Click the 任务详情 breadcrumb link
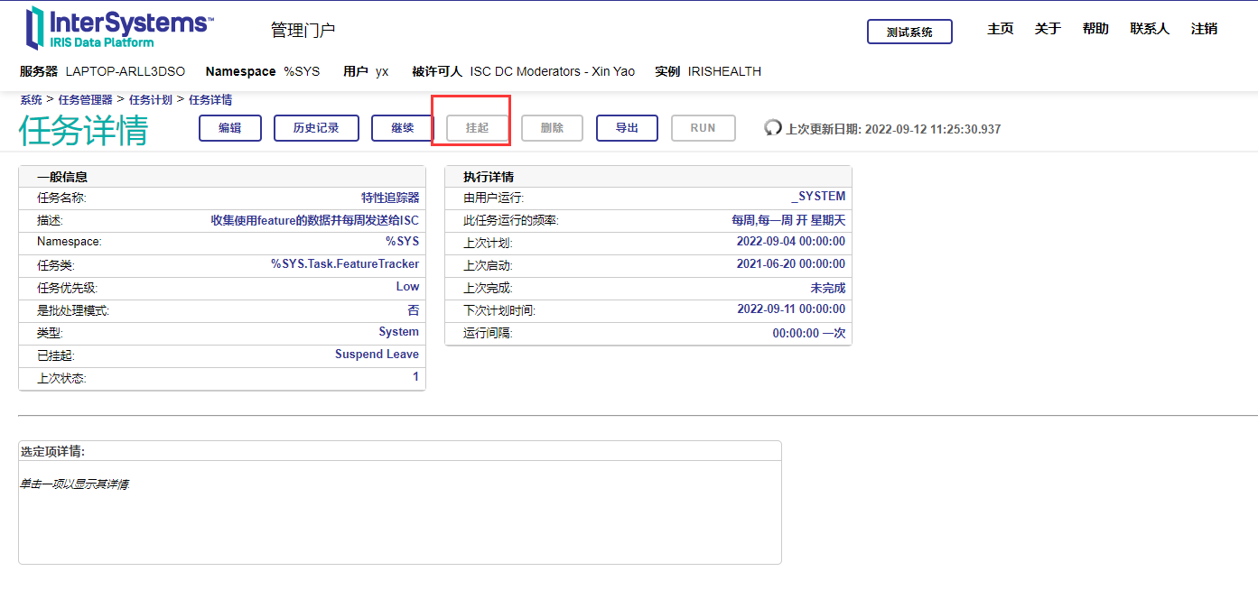Image resolution: width=1258 pixels, height=590 pixels. (x=210, y=99)
